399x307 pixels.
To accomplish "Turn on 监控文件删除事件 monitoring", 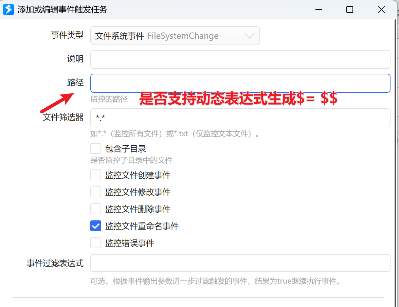I will (x=96, y=209).
